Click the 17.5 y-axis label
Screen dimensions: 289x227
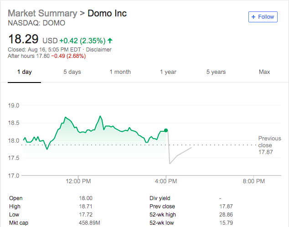click(14, 158)
